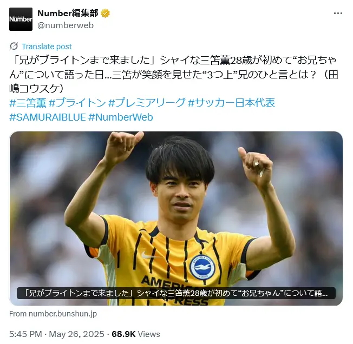Open the @numberweb handle
This screenshot has width=353, height=344.
pos(66,25)
